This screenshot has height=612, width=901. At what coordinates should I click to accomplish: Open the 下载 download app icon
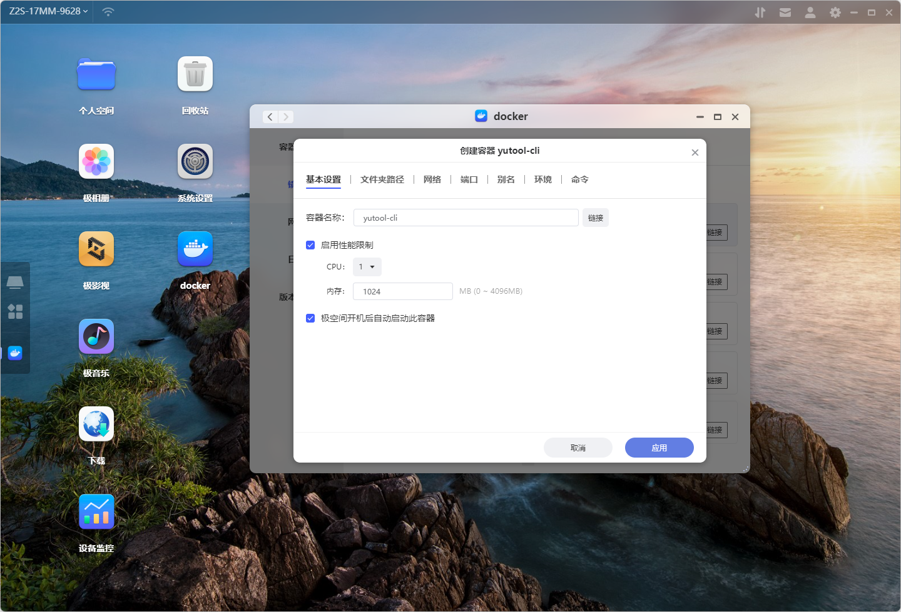point(96,424)
